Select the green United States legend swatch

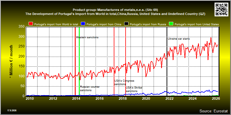(x=171, y=24)
